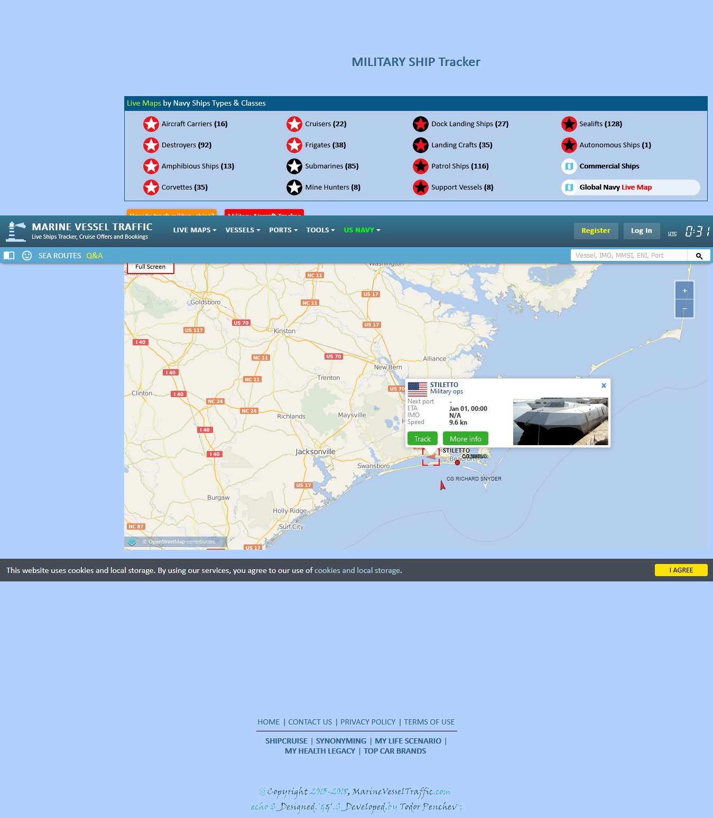713x818 pixels.
Task: Click the Register button
Action: coord(596,231)
